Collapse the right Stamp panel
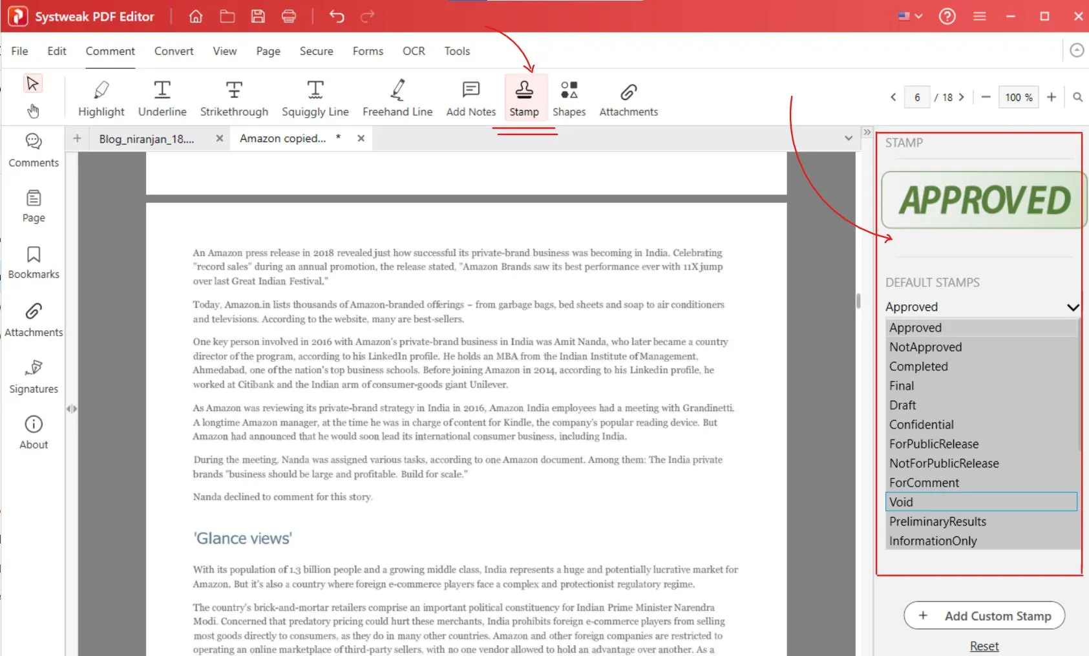The image size is (1089, 656). [867, 132]
